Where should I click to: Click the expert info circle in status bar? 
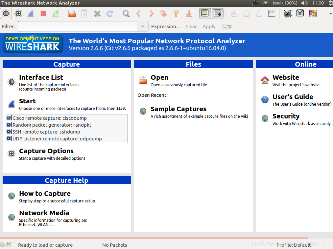click(x=2, y=245)
